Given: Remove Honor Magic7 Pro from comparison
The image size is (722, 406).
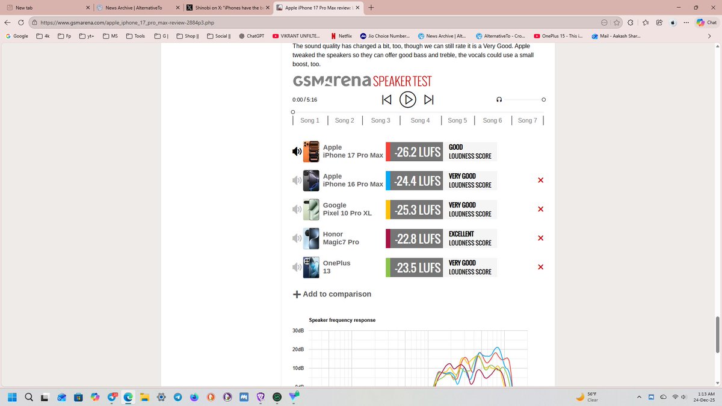Looking at the screenshot, I should coord(540,238).
